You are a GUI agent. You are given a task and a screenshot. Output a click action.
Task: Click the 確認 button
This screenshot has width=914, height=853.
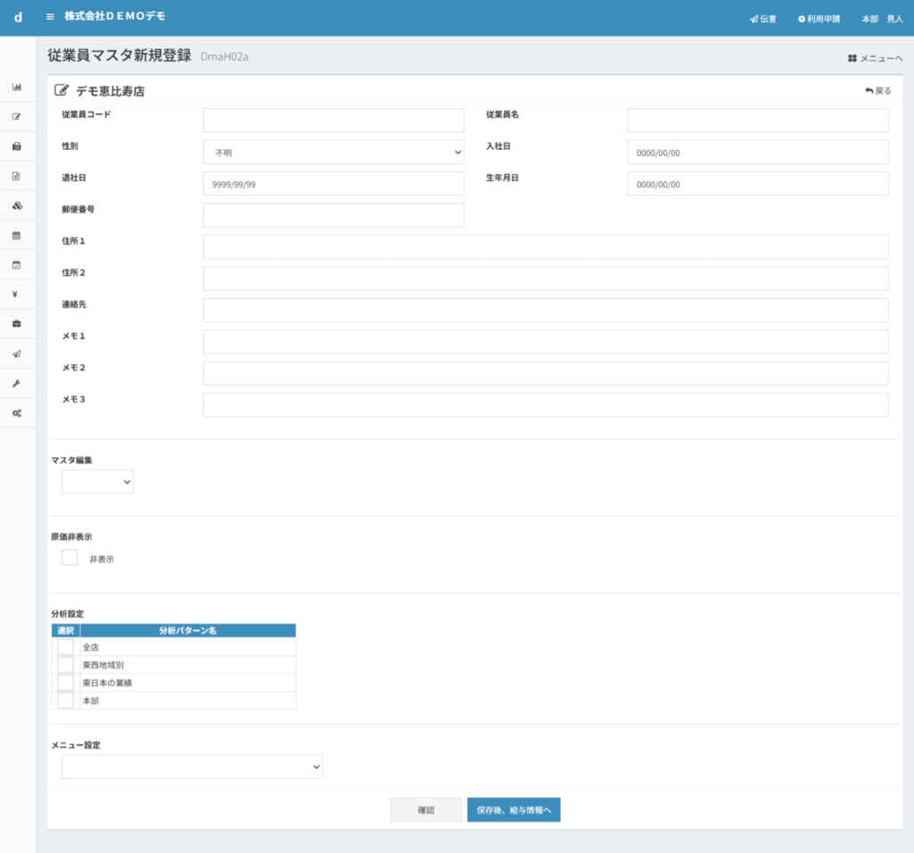(x=426, y=810)
